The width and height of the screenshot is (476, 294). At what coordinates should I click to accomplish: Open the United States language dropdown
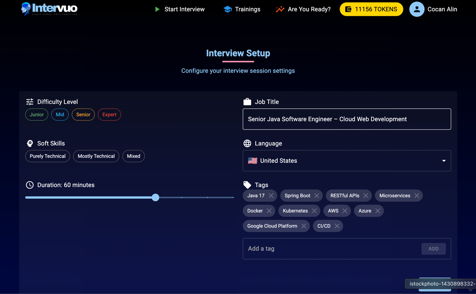347,160
